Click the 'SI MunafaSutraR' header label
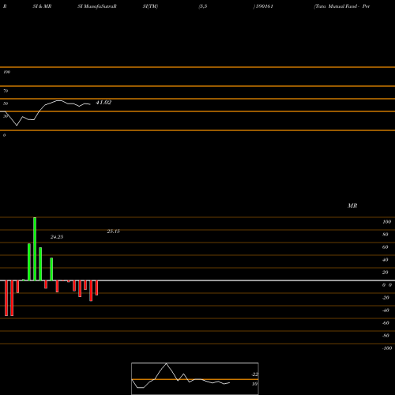Screen dimensions: 395x395 click(97, 6)
